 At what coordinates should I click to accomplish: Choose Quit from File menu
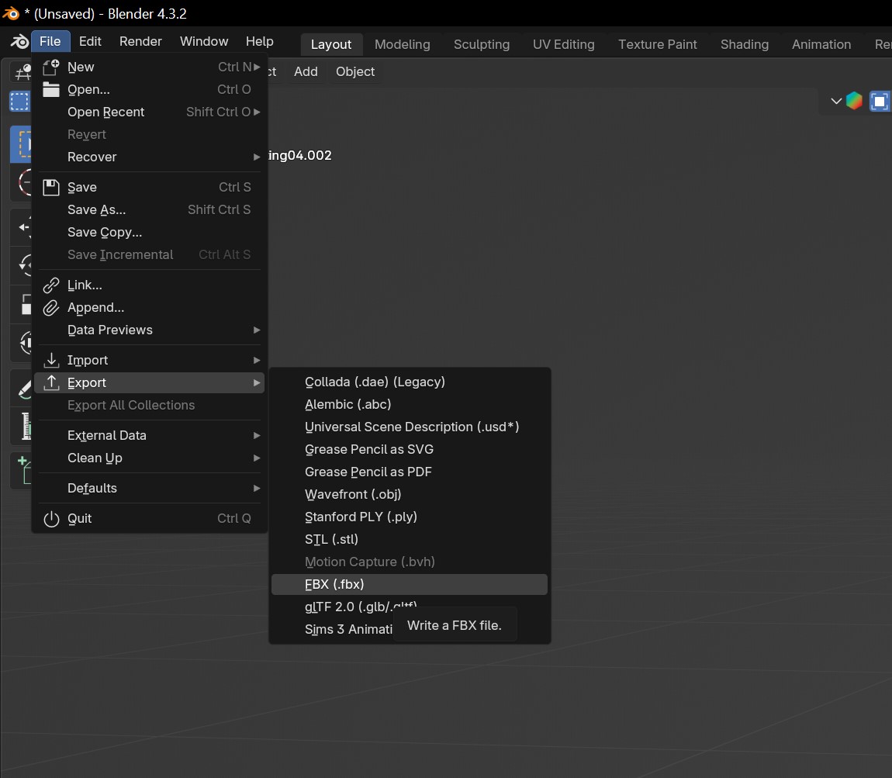tap(149, 519)
